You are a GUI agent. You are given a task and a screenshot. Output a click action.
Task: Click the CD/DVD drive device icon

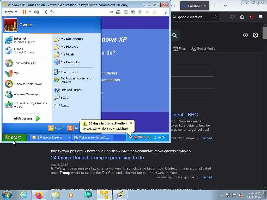[126, 12]
